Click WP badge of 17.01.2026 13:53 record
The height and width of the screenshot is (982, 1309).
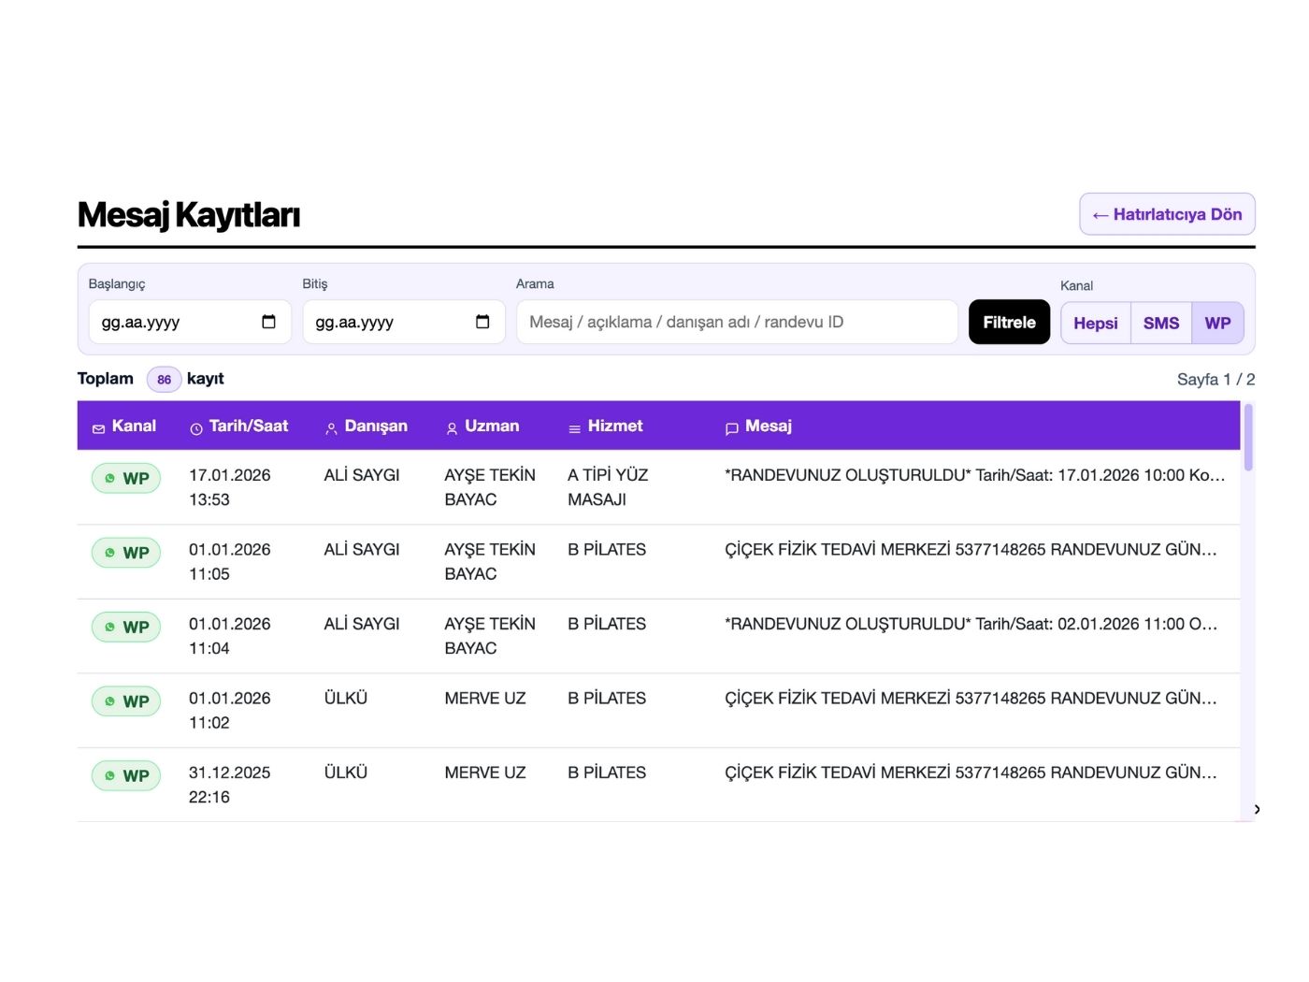click(x=126, y=478)
